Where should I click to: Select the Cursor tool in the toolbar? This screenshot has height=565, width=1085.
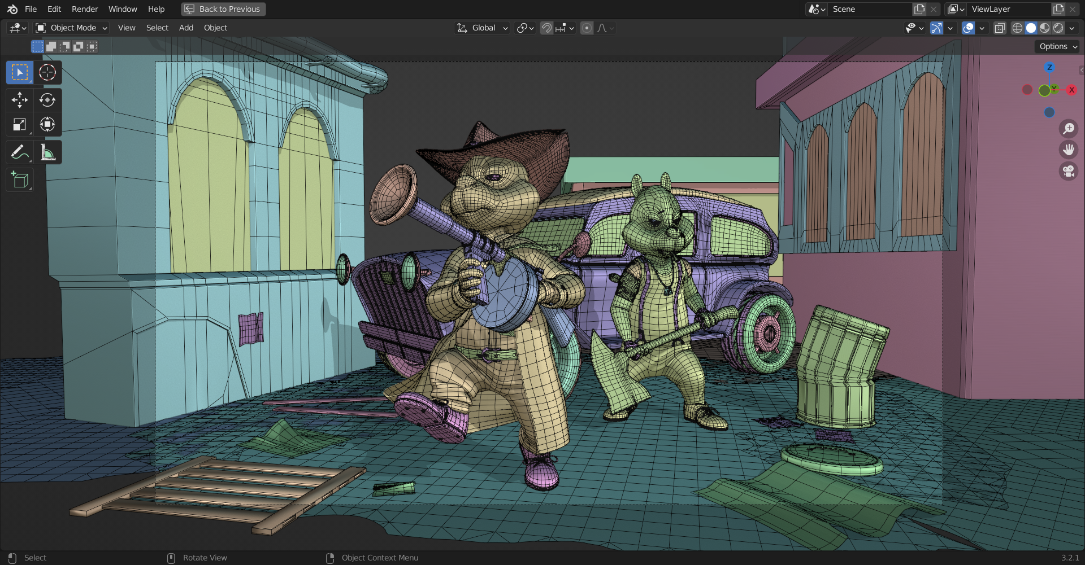click(x=47, y=72)
